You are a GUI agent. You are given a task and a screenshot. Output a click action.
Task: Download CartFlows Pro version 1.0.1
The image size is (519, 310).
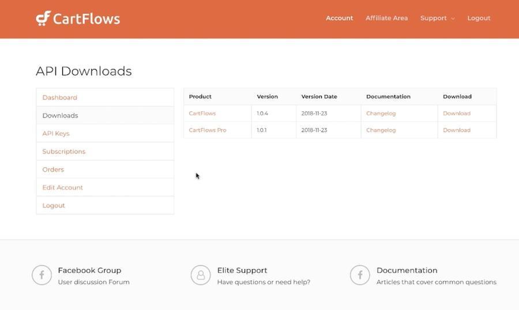coord(457,130)
